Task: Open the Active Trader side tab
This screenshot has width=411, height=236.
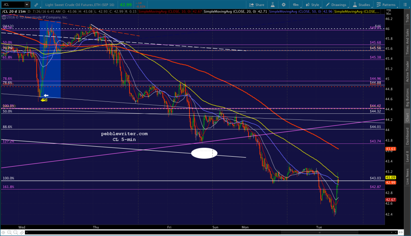Action: 407,71
